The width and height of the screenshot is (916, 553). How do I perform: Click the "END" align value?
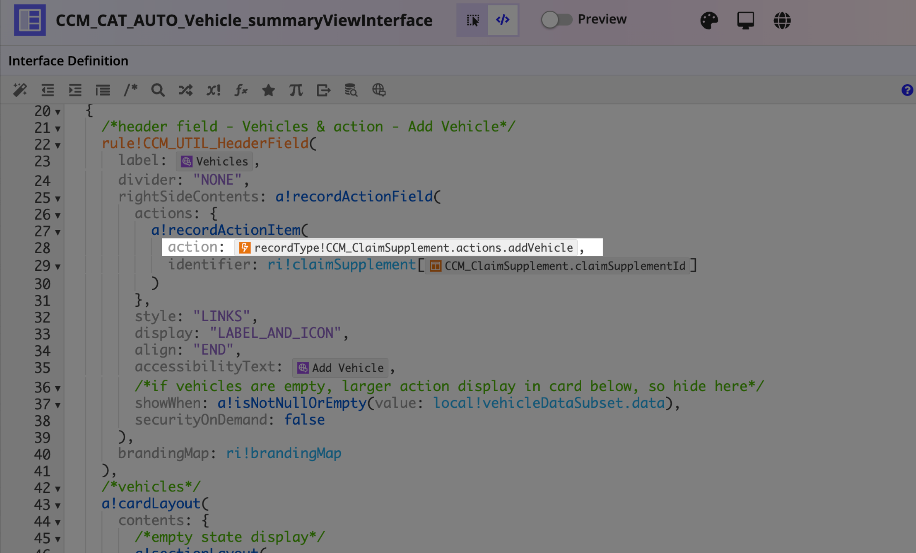[x=213, y=350]
